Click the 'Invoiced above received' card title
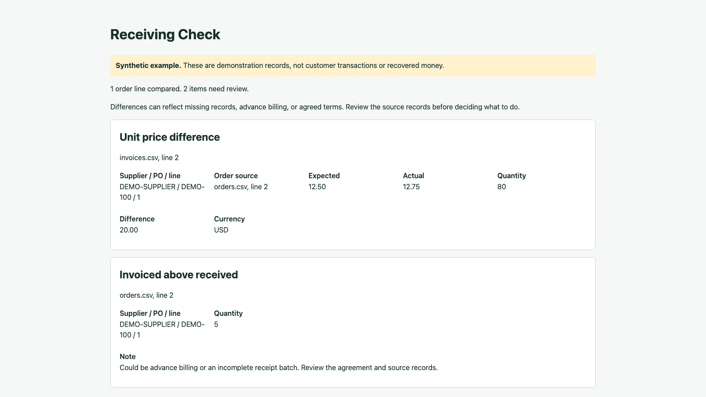Image resolution: width=706 pixels, height=397 pixels. [x=179, y=275]
